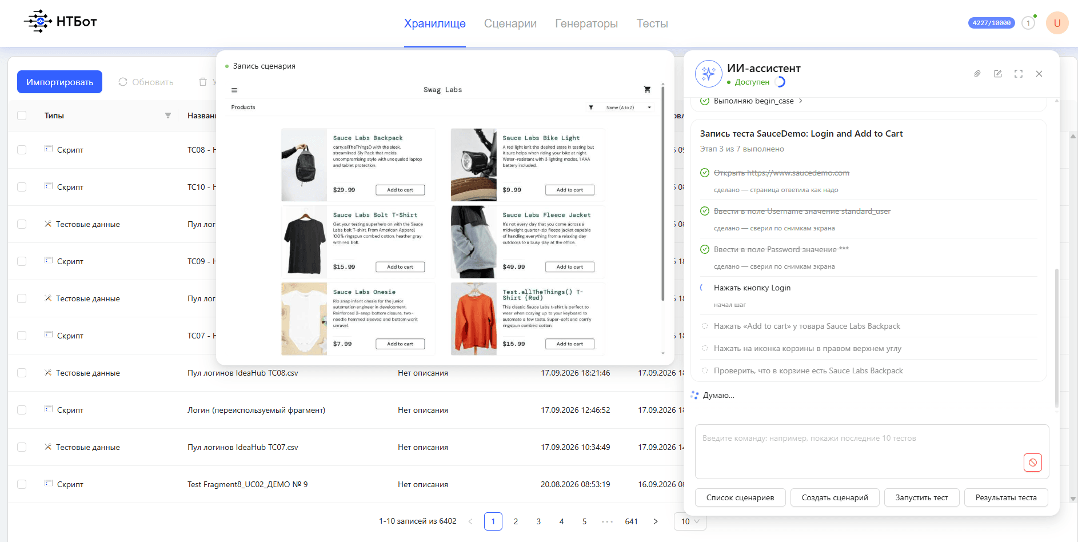This screenshot has height=542, width=1078.
Task: Click the script icon in the TC08 row
Action: [49, 149]
